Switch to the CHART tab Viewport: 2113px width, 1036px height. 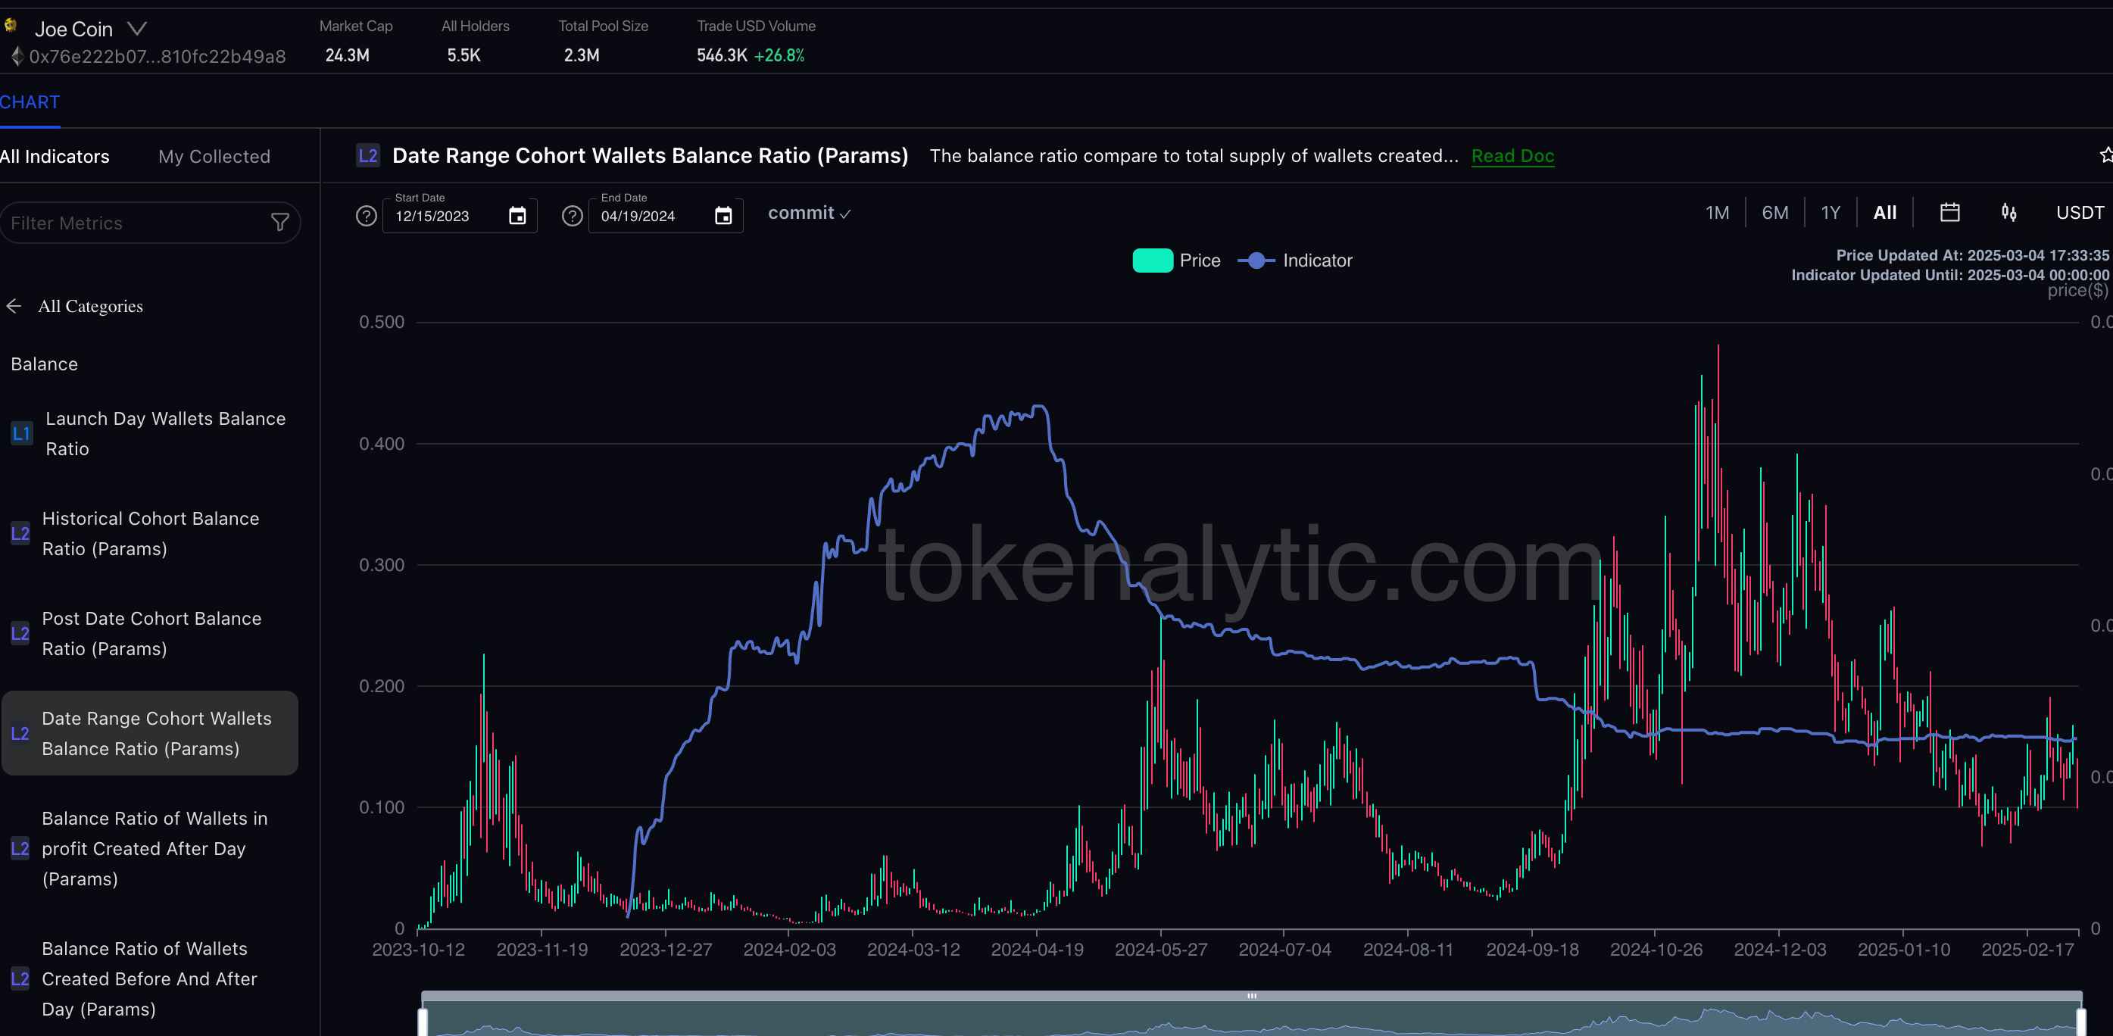click(x=30, y=102)
